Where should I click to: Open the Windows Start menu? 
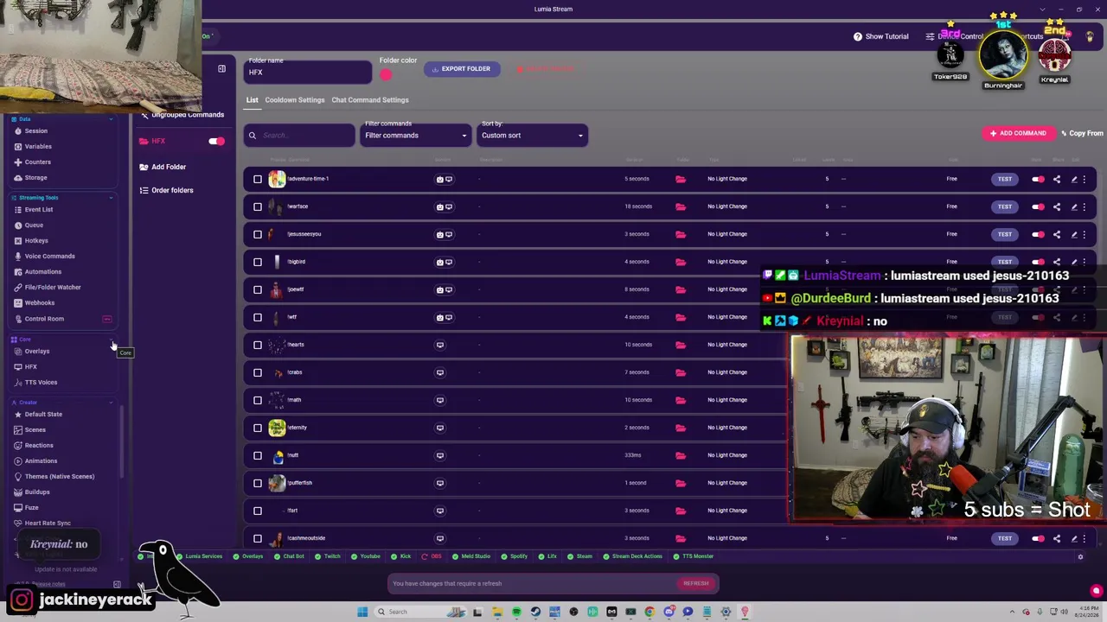coord(362,612)
